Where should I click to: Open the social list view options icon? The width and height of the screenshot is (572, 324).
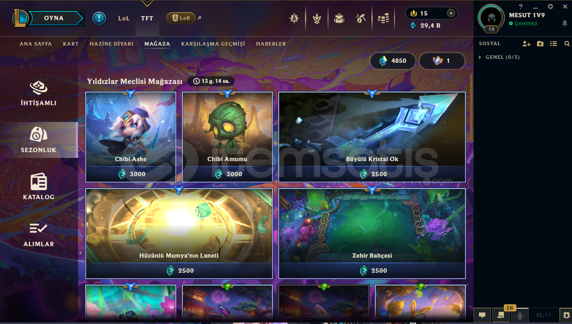click(553, 43)
